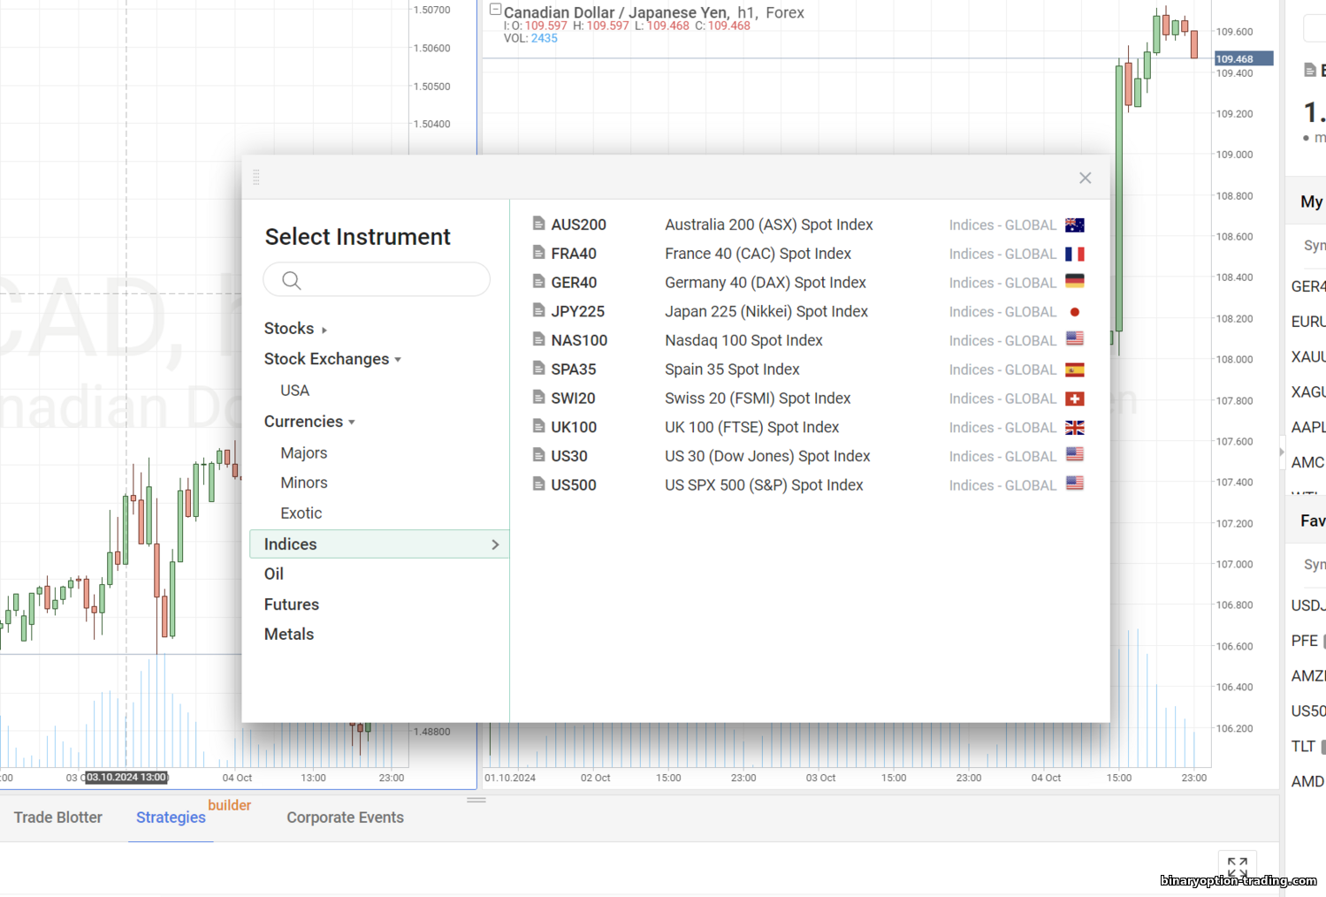Viewport: 1326px width, 897px height.
Task: Open the Trade Blotter tab
Action: pos(58,817)
